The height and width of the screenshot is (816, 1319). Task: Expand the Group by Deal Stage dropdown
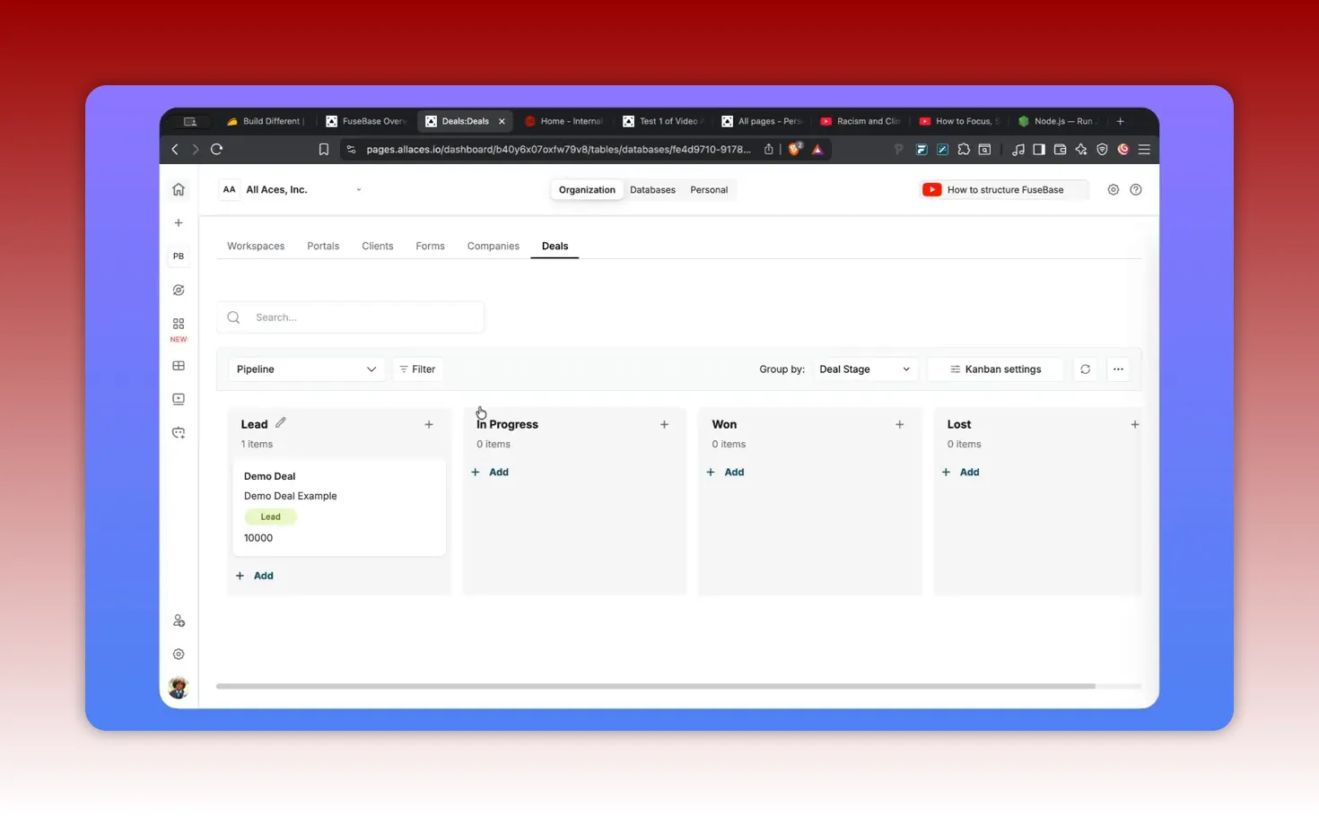pos(863,369)
